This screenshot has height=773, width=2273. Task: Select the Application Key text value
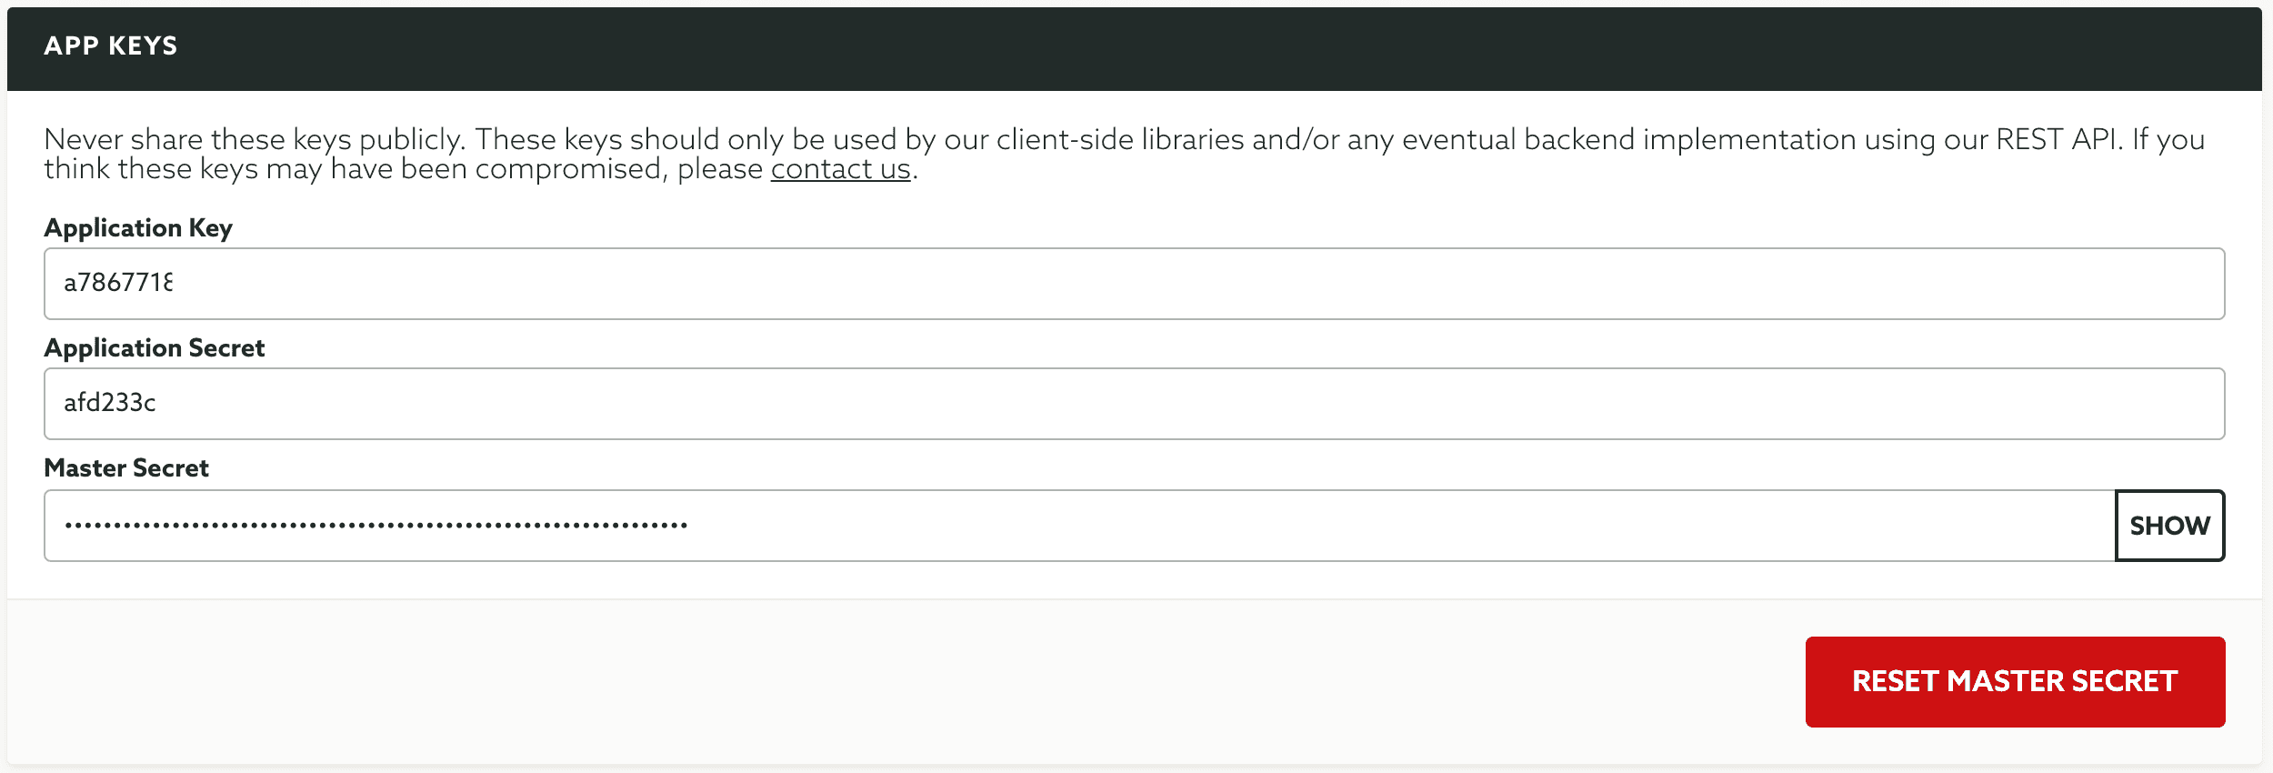point(118,283)
